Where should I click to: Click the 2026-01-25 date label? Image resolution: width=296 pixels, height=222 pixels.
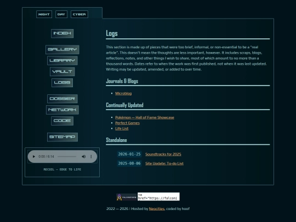[129, 154]
